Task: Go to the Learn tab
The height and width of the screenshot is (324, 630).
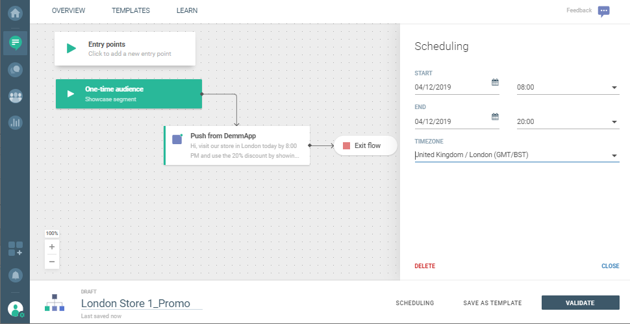Action: (187, 11)
